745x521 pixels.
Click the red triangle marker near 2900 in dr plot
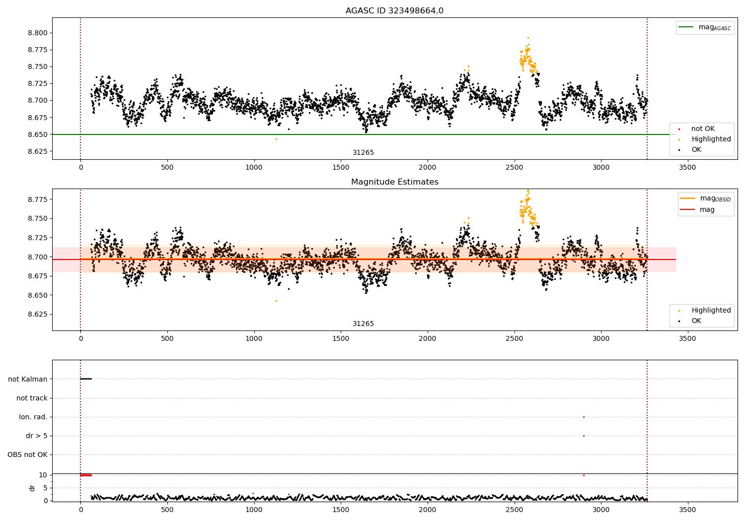coord(584,475)
